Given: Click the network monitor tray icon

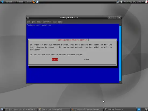Looking at the screenshot, I should [x=118, y=2].
